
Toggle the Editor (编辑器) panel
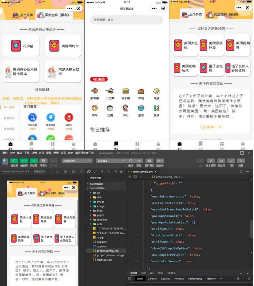click(x=24, y=161)
